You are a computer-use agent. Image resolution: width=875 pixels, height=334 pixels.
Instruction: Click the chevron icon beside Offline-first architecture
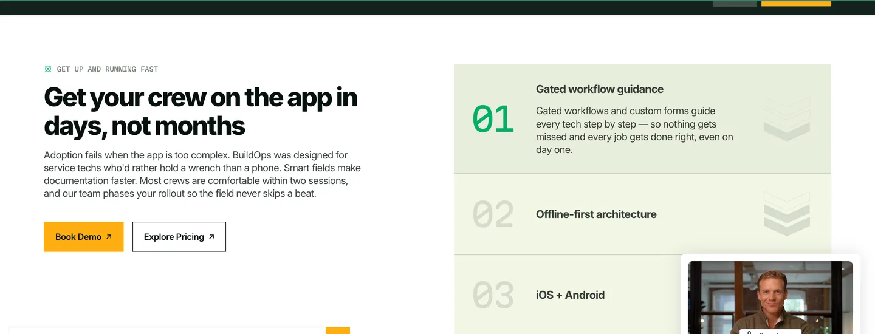tap(787, 214)
